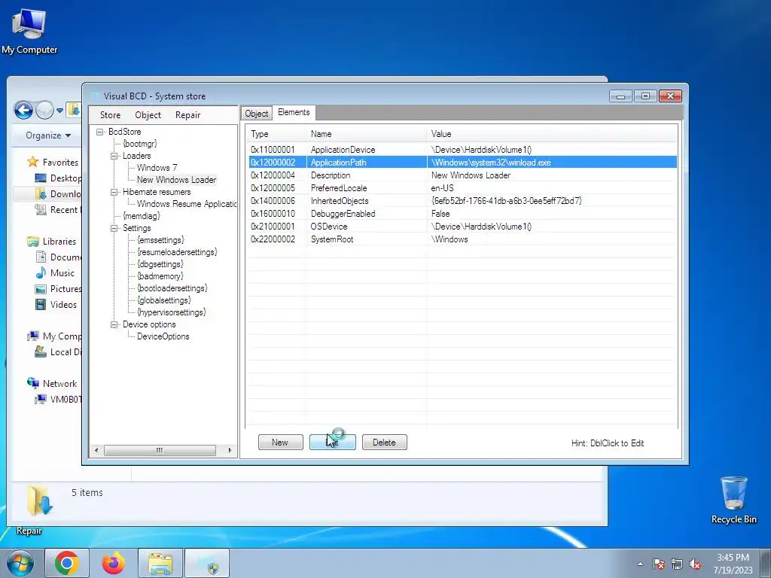771x578 pixels.
Task: Click Explorer forward arrow button
Action: (44, 110)
